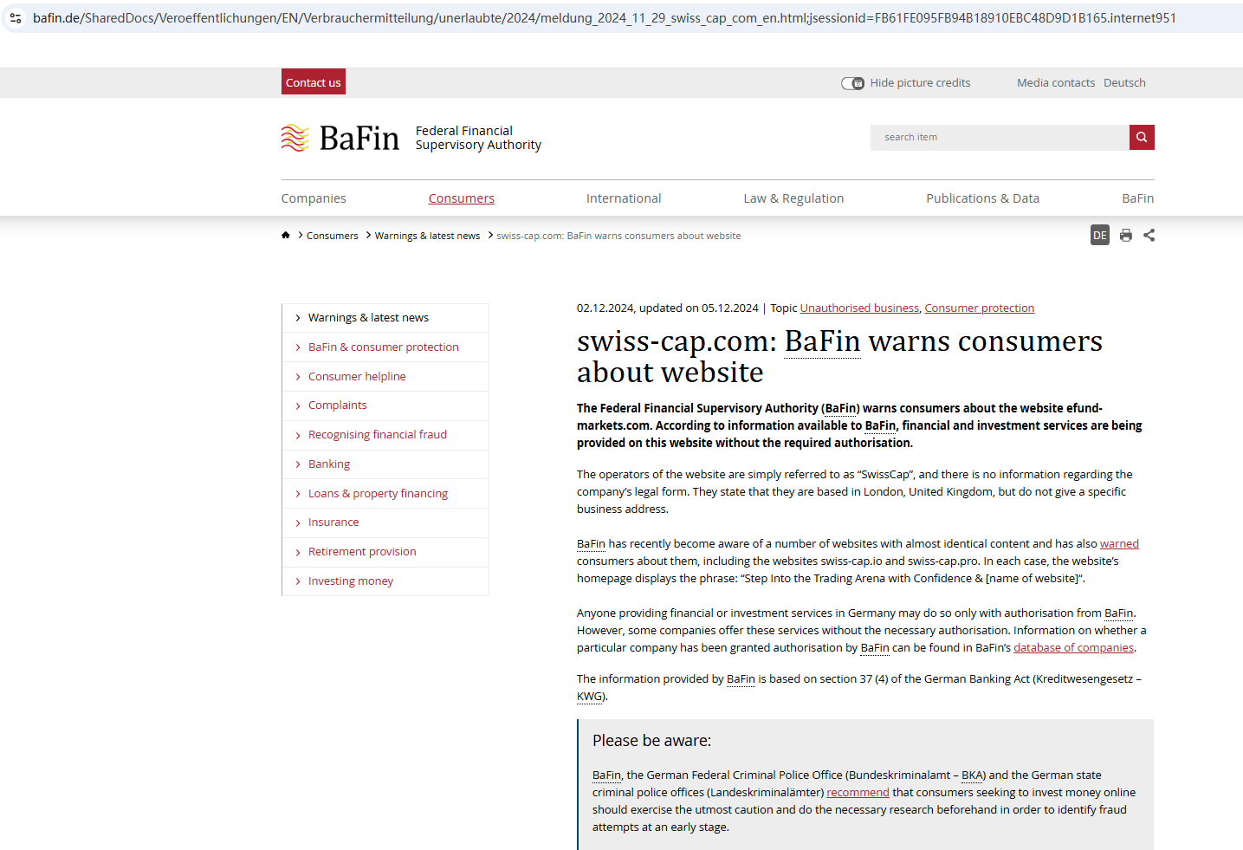This screenshot has width=1243, height=850.
Task: Open Recognising financial fraud sidebar item
Action: 378,435
